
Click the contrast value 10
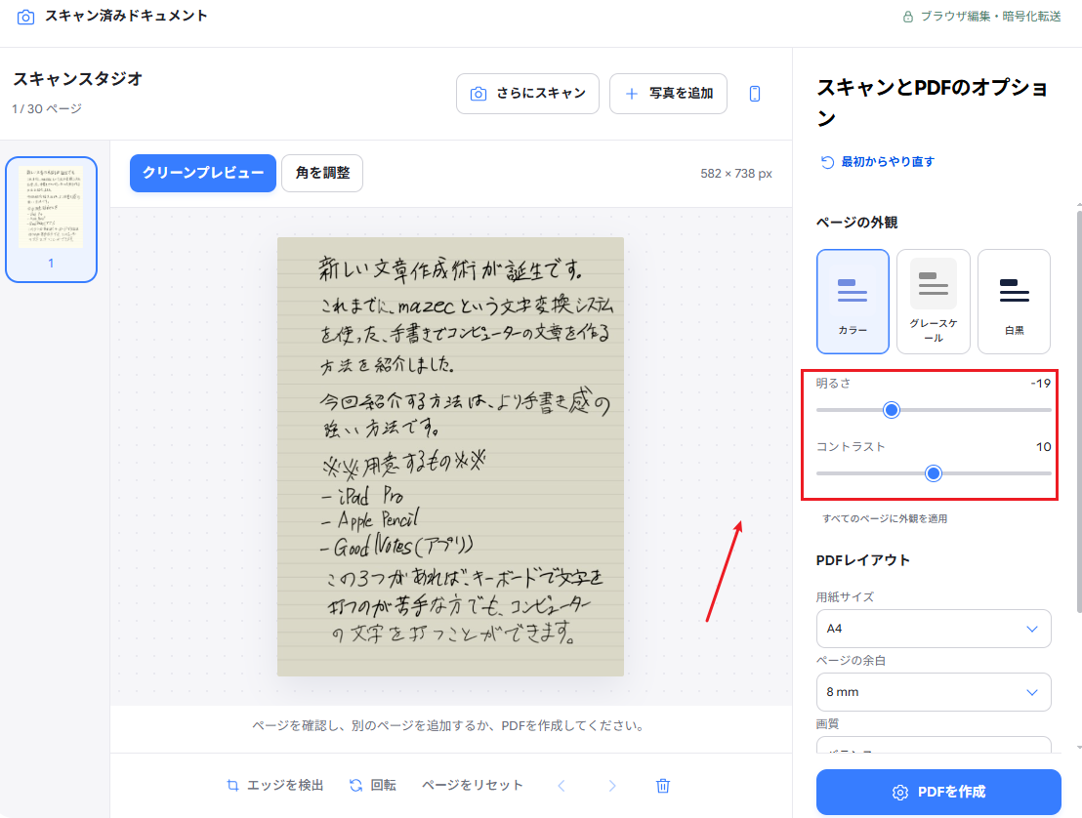tap(1043, 447)
